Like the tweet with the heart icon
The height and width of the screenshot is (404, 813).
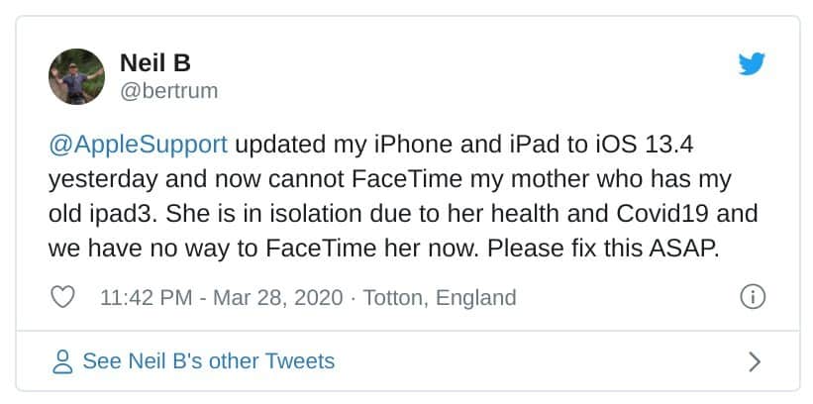click(x=62, y=296)
